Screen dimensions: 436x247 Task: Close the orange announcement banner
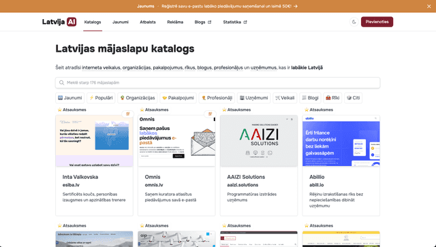click(429, 6)
